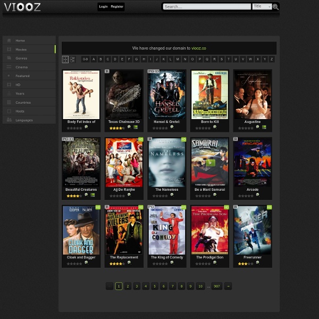Filter movies by letter A
This screenshot has width=319, height=319.
(x=94, y=60)
